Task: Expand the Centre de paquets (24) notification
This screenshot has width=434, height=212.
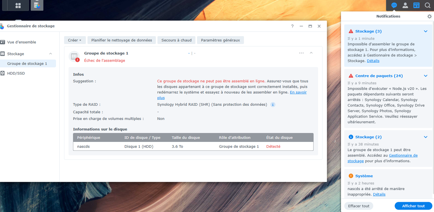Action: pyautogui.click(x=426, y=76)
